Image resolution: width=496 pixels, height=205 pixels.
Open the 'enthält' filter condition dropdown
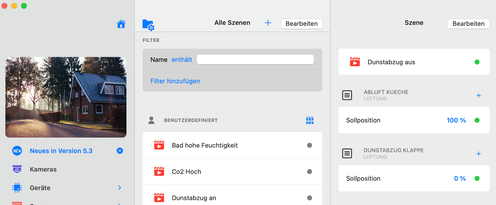pos(182,60)
